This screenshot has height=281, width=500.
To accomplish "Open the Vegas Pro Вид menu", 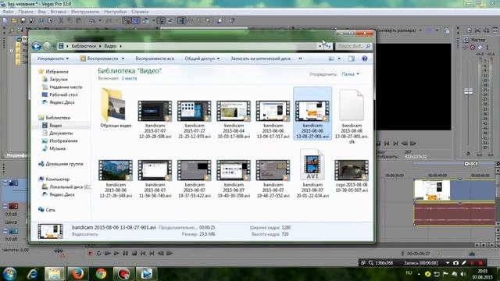I will pos(41,12).
